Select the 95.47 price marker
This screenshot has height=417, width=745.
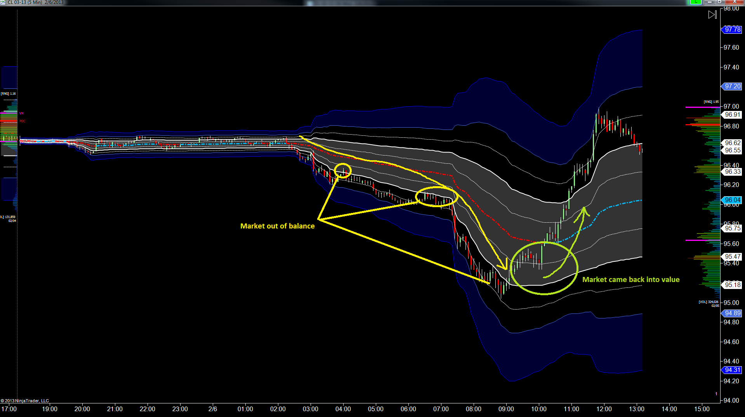tap(732, 256)
